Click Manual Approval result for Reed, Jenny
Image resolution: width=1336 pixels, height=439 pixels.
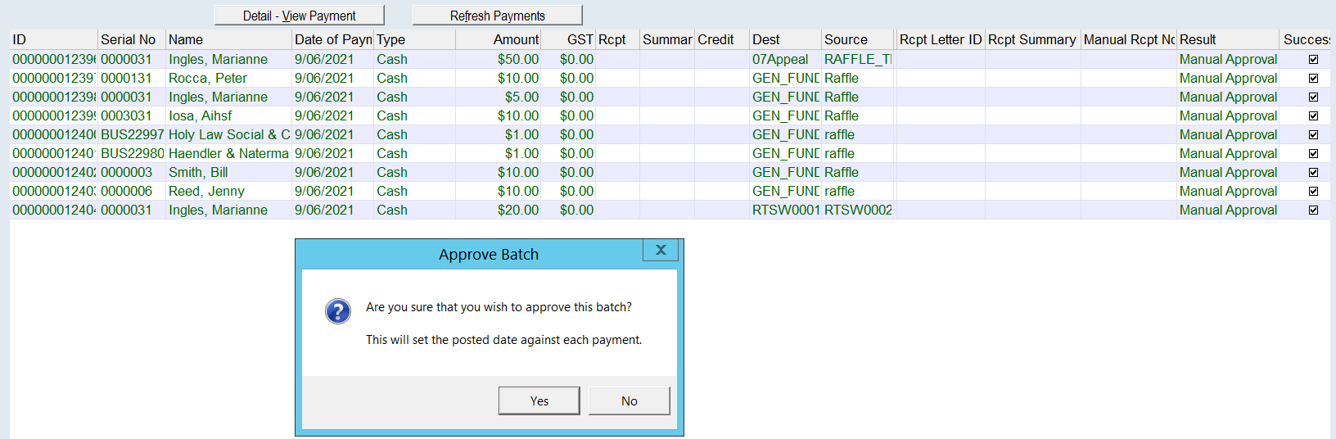1228,191
